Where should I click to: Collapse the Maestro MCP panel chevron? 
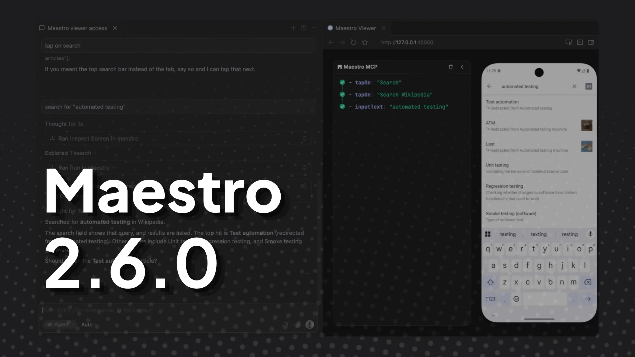[x=462, y=67]
